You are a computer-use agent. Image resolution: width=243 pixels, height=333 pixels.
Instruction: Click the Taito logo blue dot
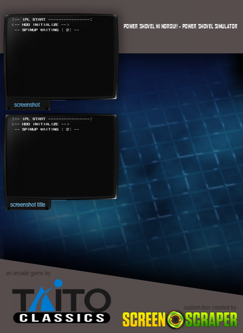(x=58, y=284)
